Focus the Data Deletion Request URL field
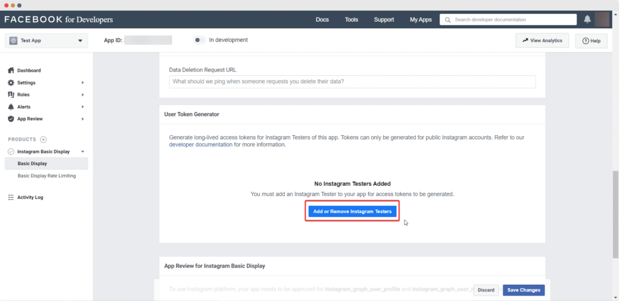 (x=352, y=81)
